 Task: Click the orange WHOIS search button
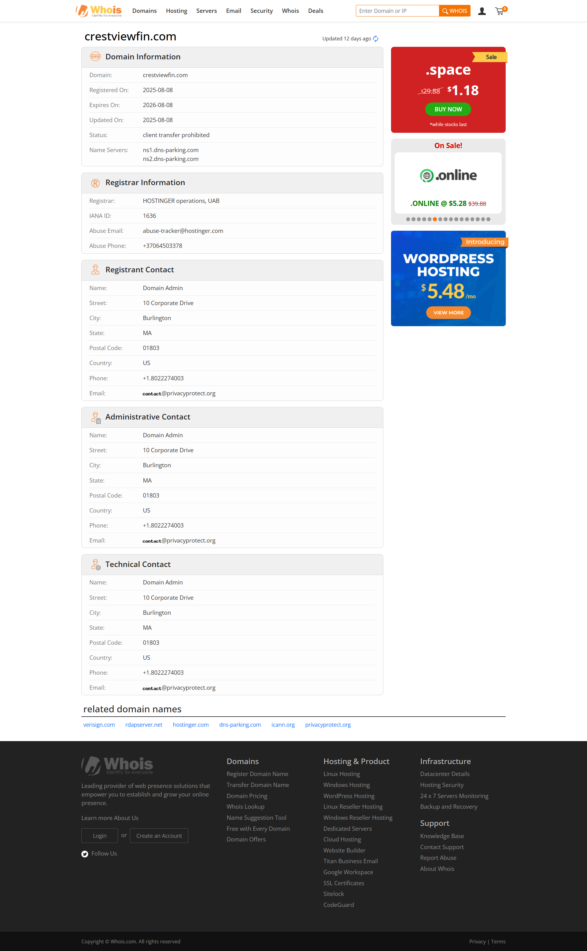coord(455,11)
